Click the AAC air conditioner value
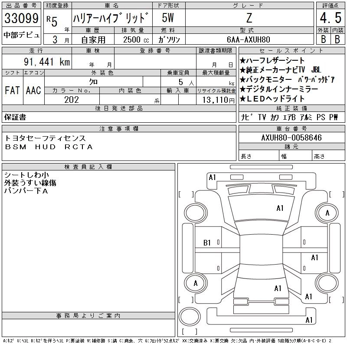 [x=33, y=90]
